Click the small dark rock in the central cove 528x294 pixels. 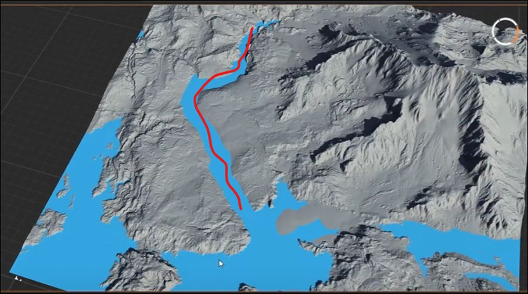pos(270,204)
